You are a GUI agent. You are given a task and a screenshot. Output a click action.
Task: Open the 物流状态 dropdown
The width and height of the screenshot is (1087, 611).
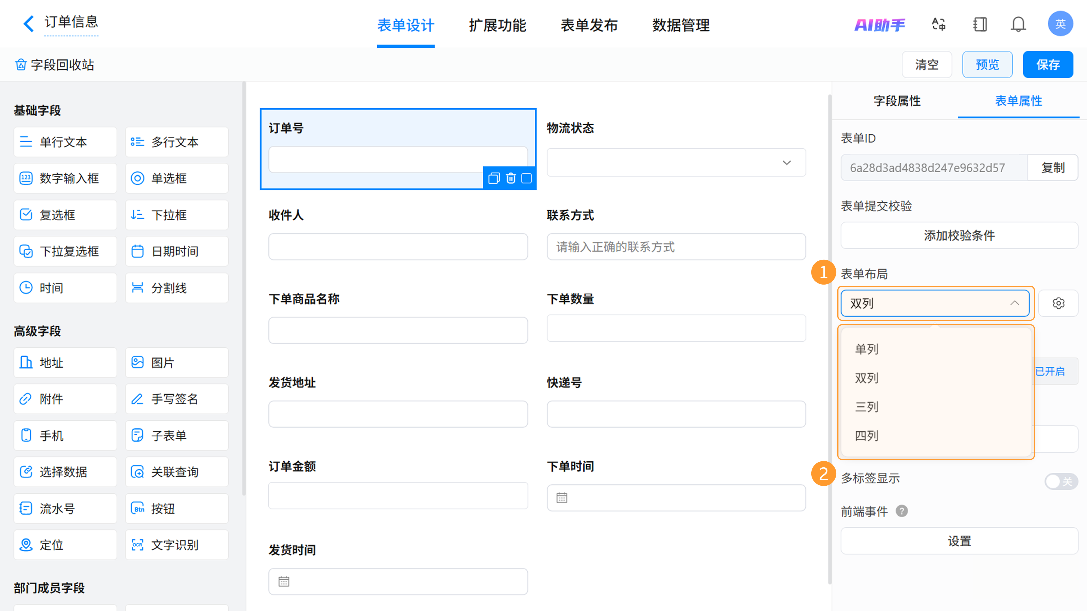coord(676,162)
